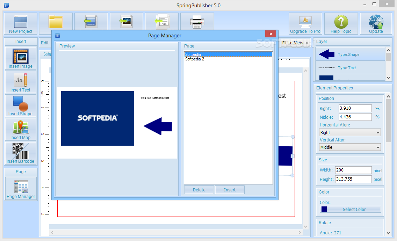Click the Layer panel scroll-down arrow
Viewport: 397px width, 241px height.
tap(388, 78)
